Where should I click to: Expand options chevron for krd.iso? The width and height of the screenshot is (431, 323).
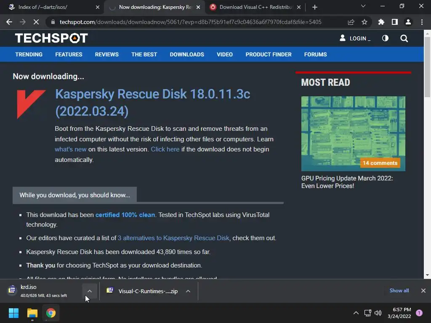(89, 291)
